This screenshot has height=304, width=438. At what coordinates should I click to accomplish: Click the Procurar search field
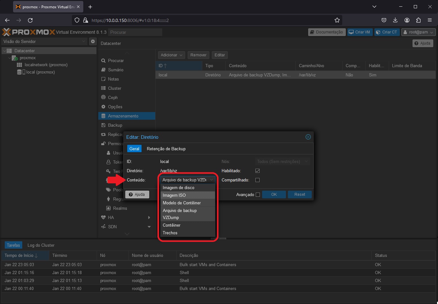coord(135,32)
